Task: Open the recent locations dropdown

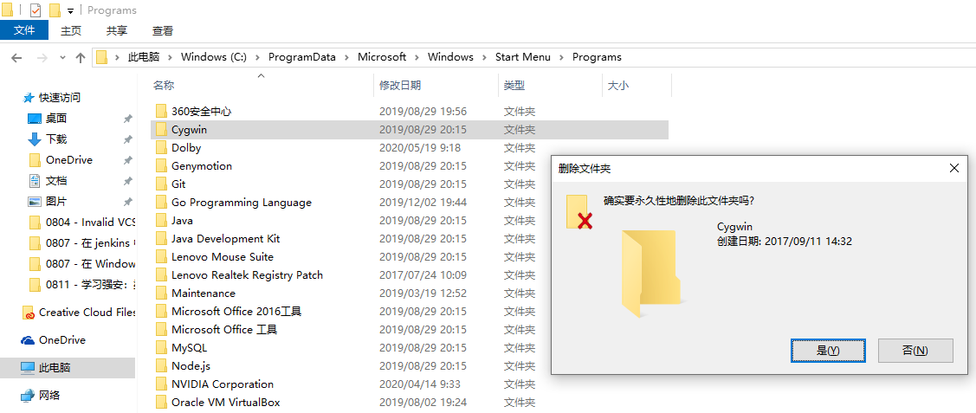Action: coord(61,57)
